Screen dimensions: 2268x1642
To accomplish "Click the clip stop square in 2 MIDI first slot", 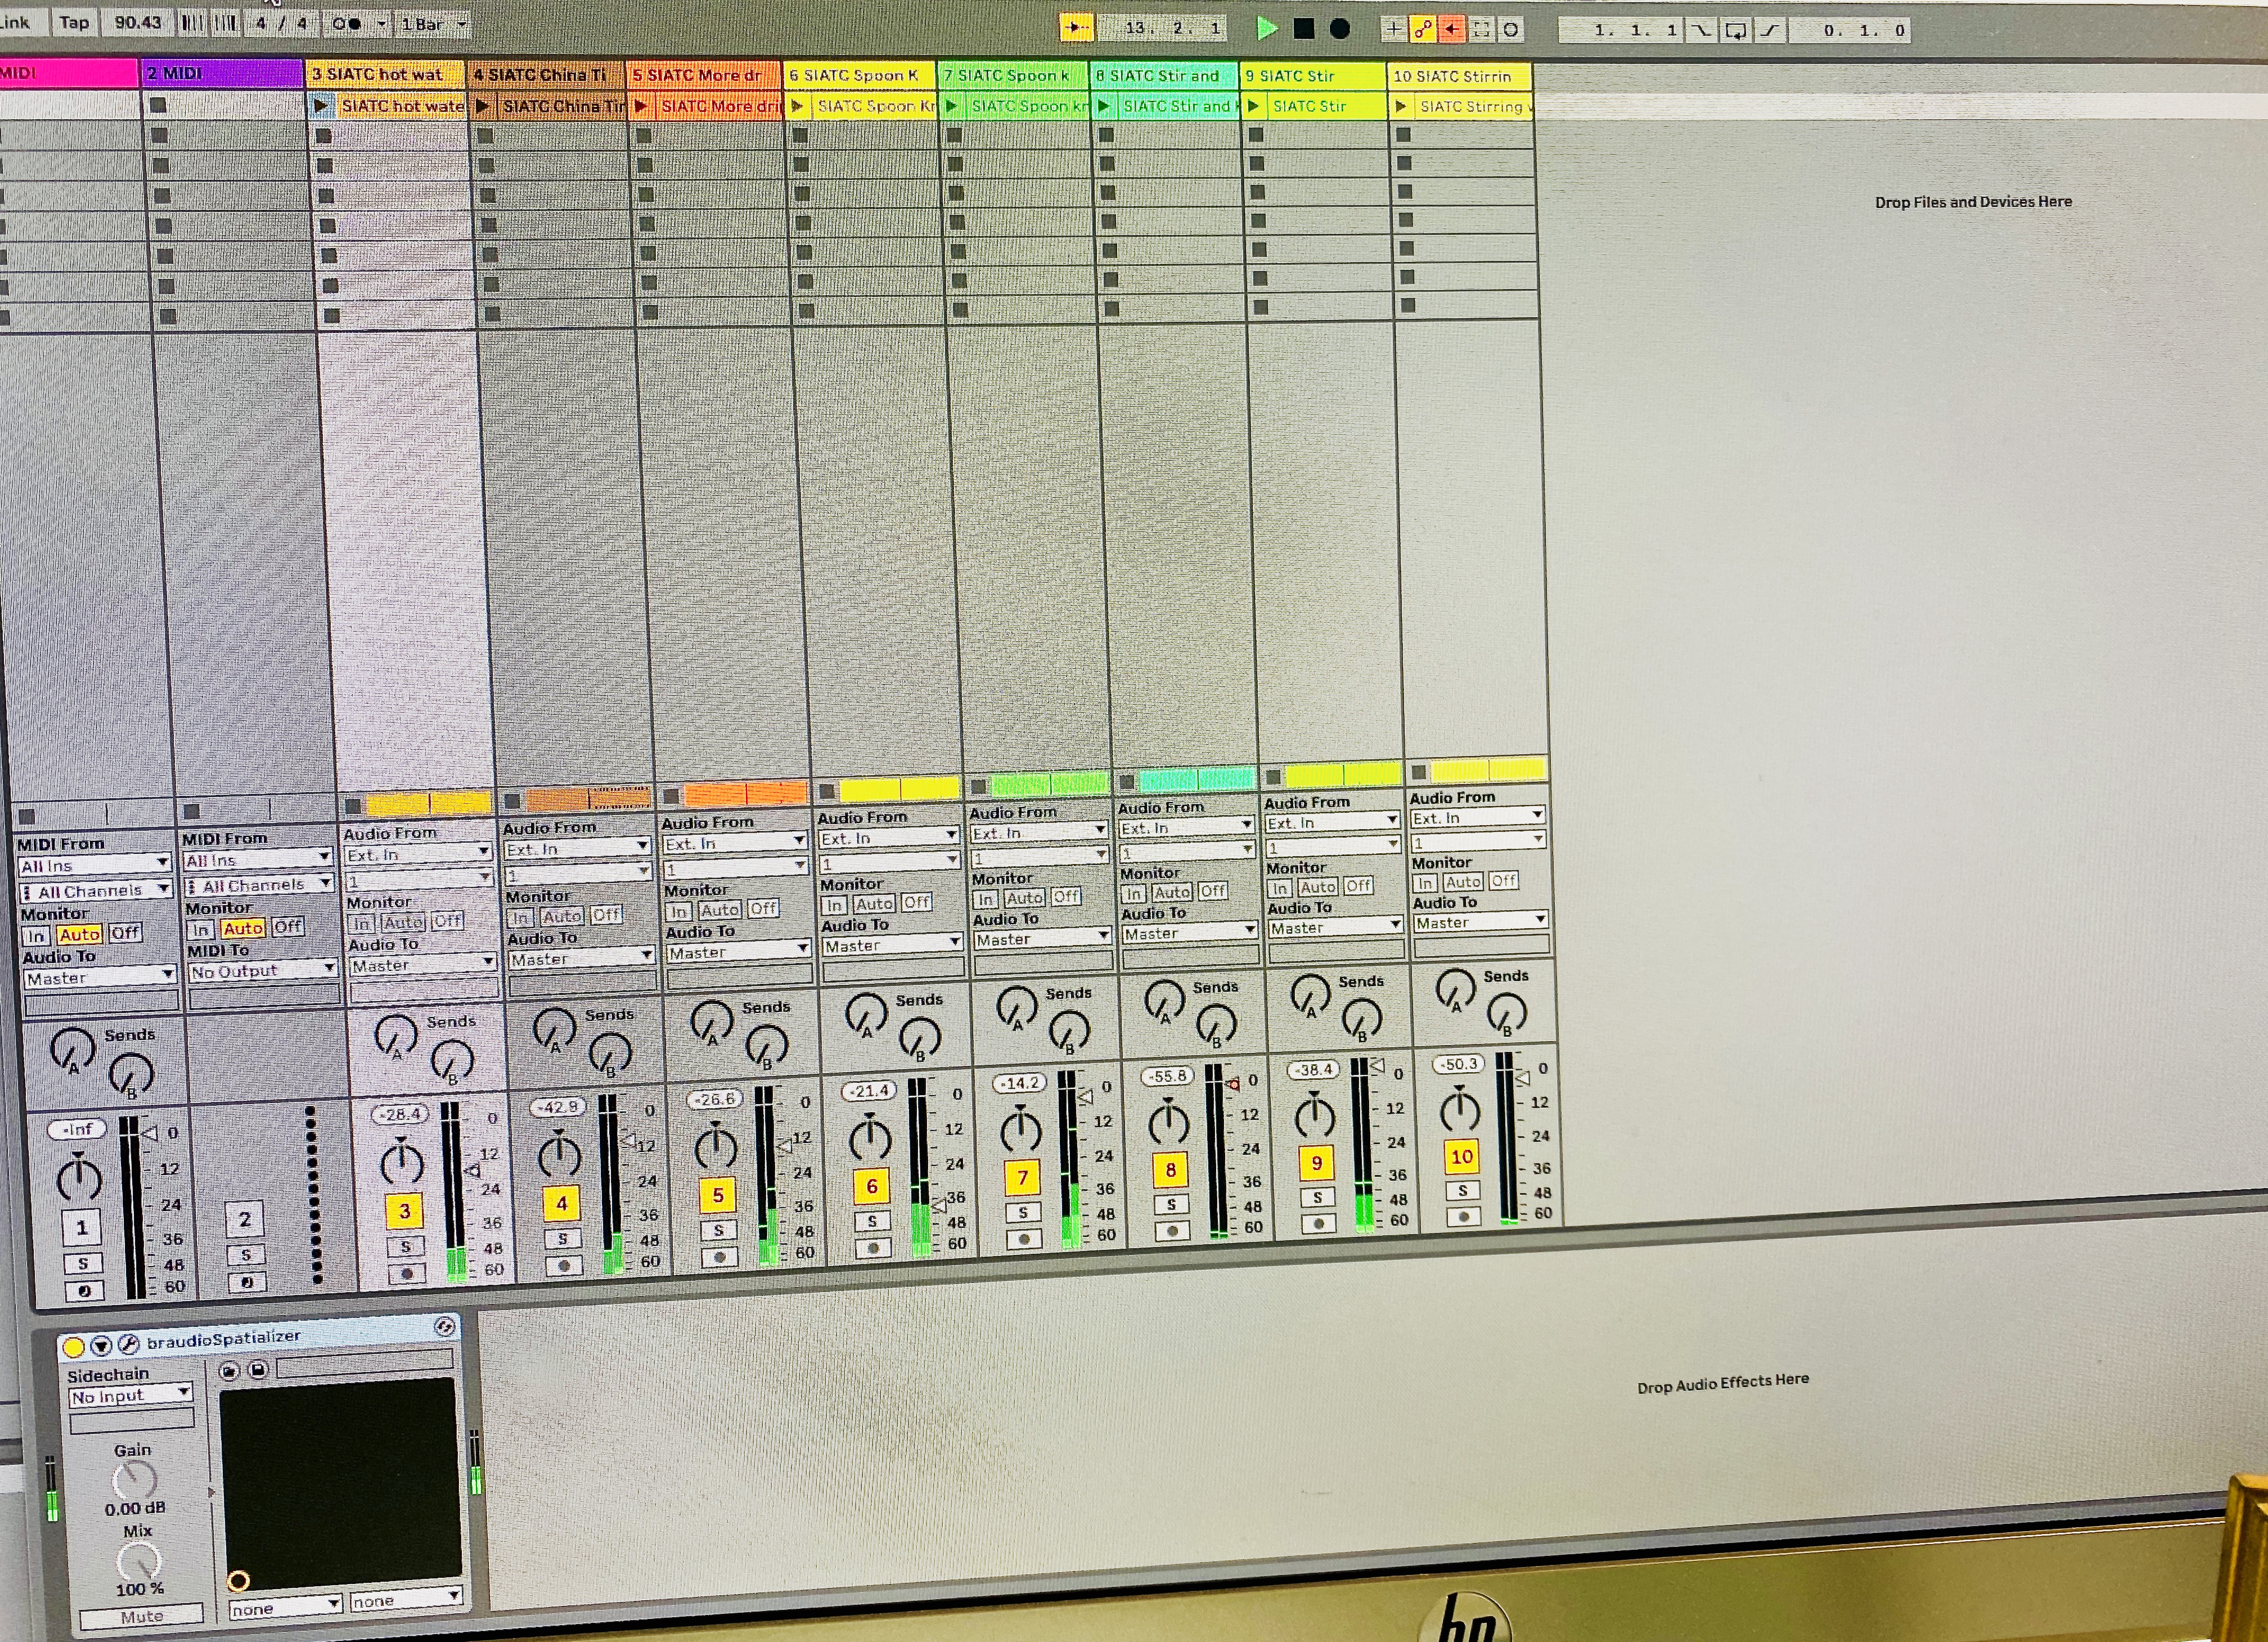I will (x=158, y=104).
